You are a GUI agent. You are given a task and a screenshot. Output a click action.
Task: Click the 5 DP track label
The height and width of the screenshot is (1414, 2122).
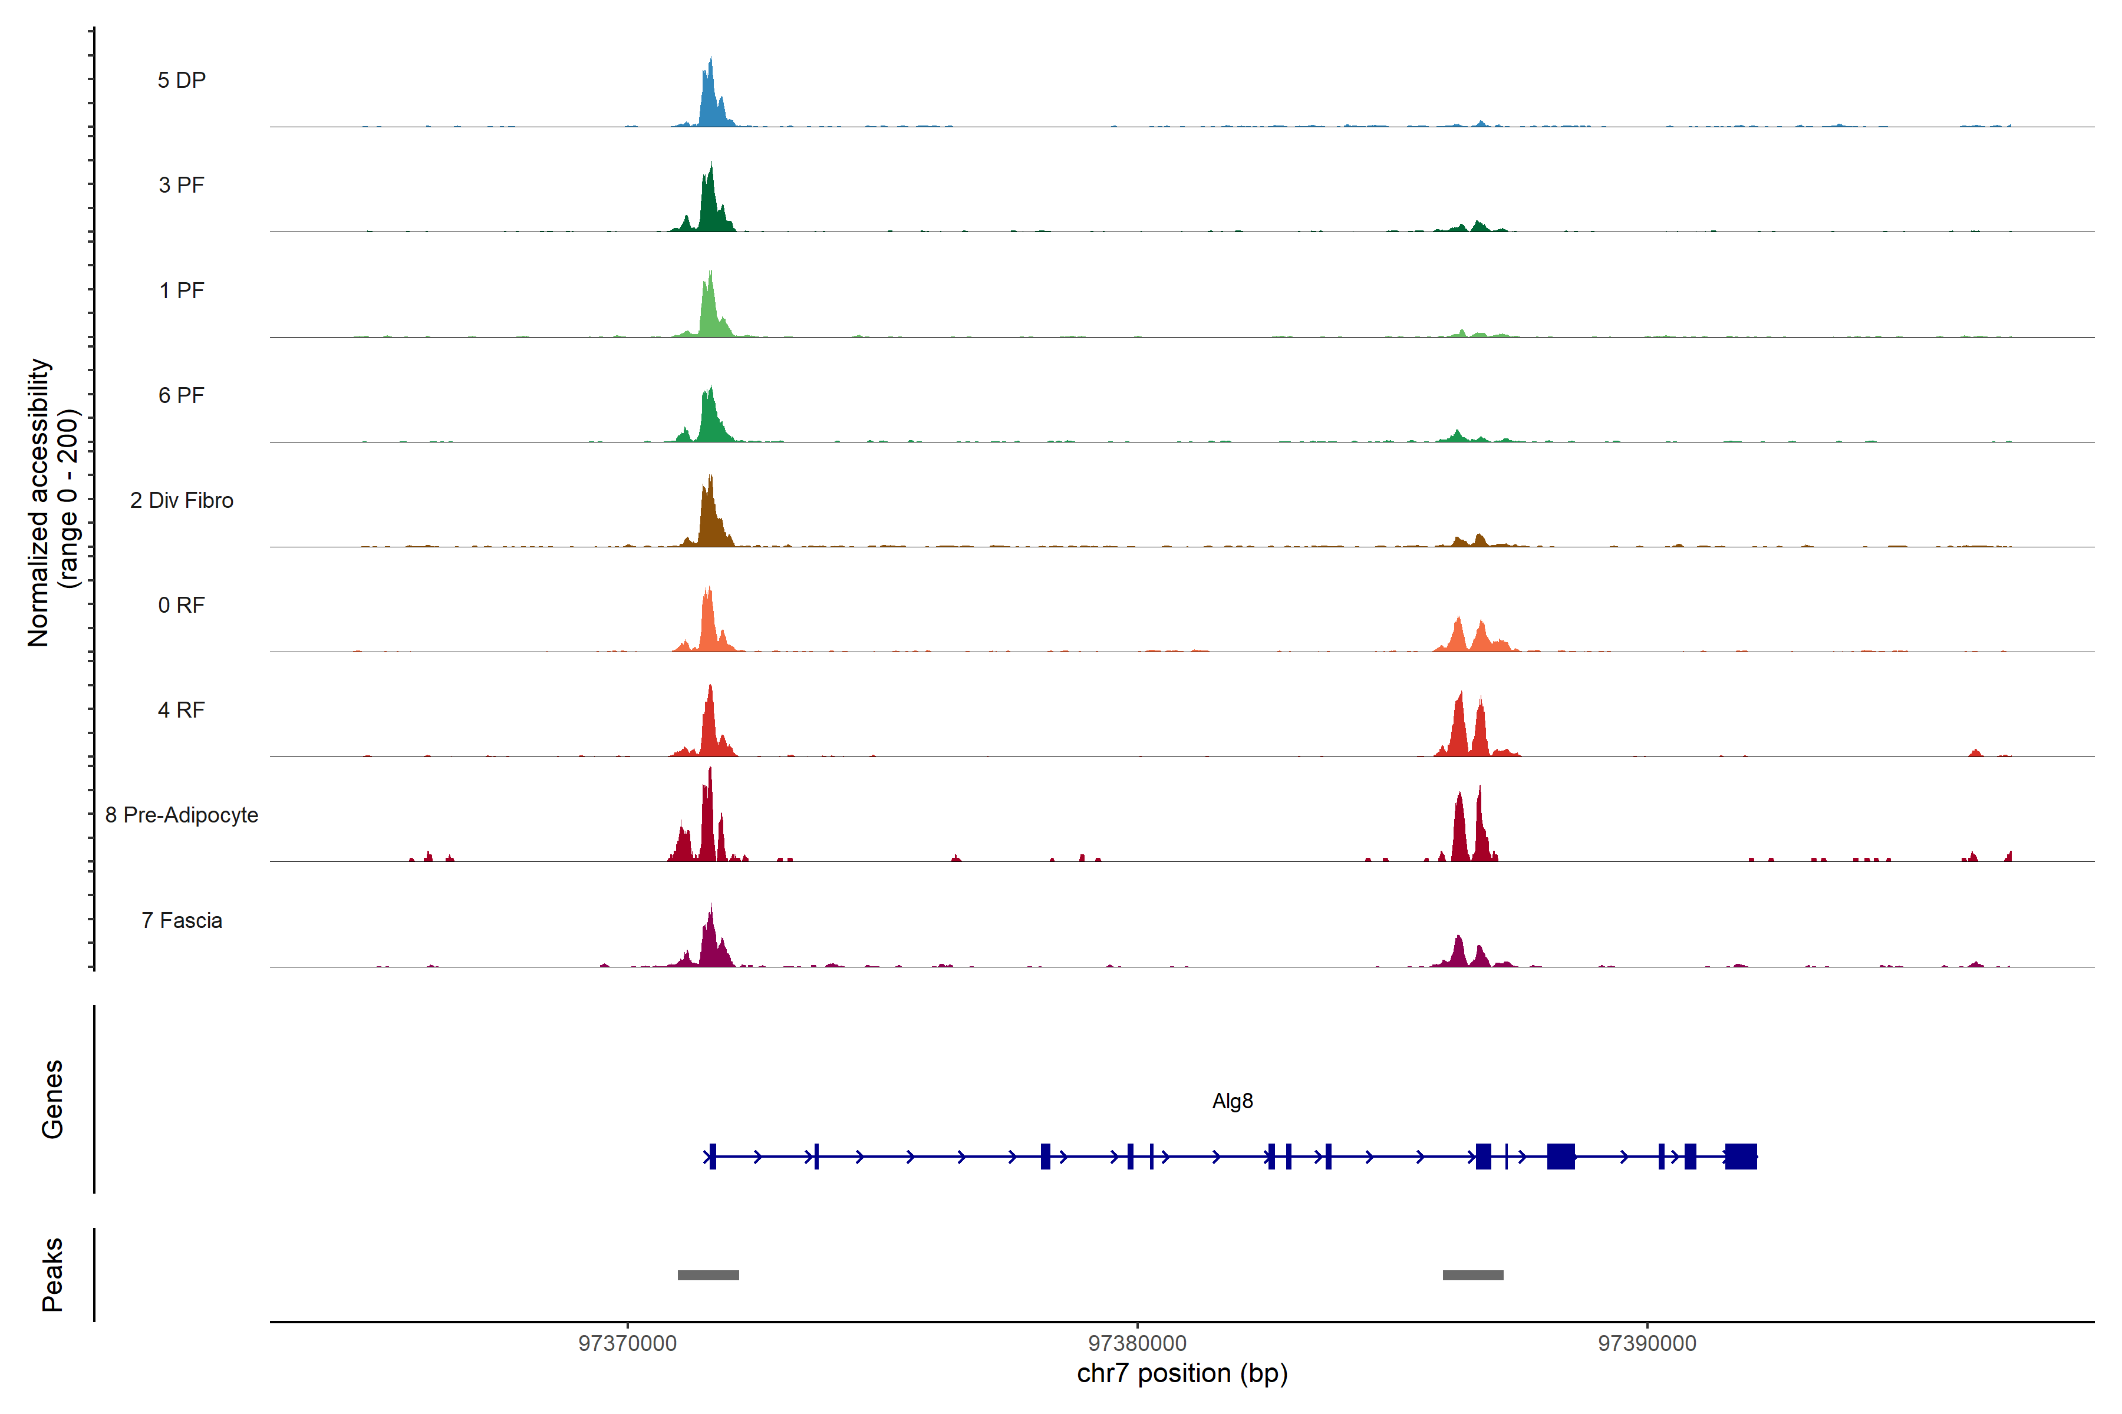click(x=182, y=80)
